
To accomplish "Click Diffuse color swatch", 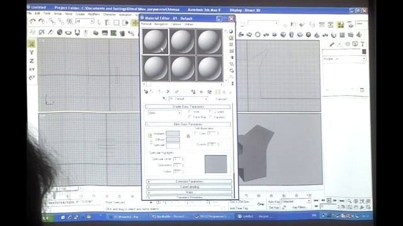I will 173,139.
